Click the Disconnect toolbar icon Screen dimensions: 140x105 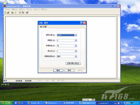coord(16,13)
